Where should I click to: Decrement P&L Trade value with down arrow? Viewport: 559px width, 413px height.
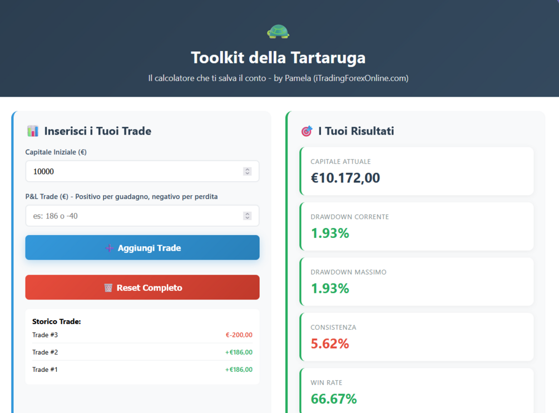(248, 218)
